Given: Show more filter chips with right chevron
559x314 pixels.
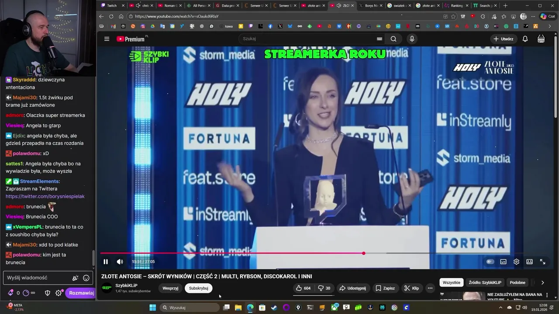Looking at the screenshot, I should (542, 283).
